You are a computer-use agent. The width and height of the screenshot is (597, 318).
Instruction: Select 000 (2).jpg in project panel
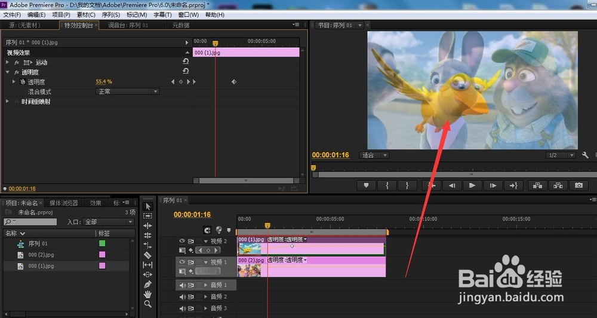click(41, 255)
